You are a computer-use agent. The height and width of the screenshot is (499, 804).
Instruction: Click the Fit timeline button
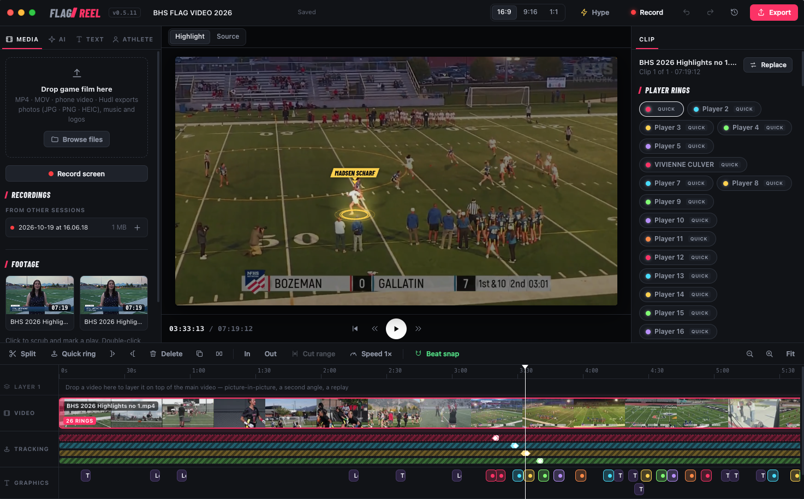(790, 354)
